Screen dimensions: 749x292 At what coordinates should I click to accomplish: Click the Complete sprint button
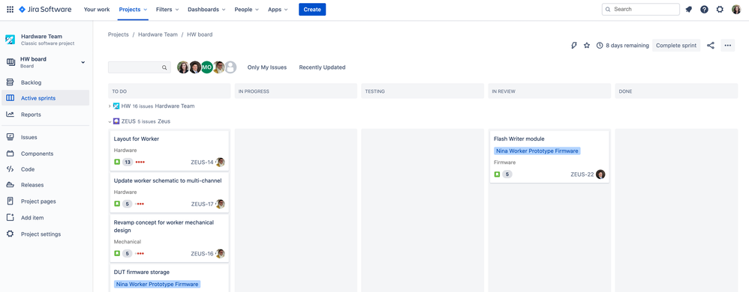676,45
